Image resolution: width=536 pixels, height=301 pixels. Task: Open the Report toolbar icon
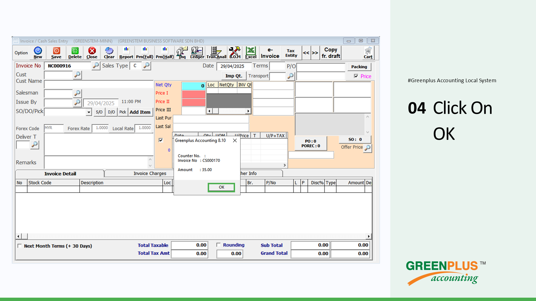126,53
